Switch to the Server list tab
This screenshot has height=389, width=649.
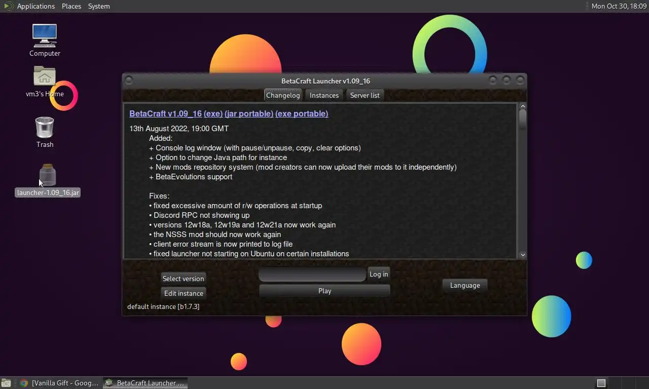point(365,95)
